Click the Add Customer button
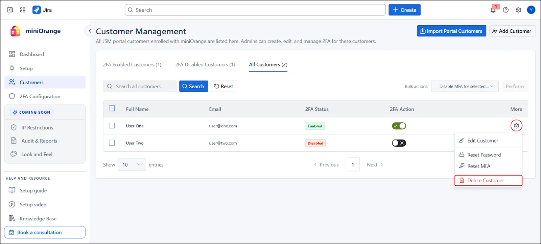The height and width of the screenshot is (244, 541). pyautogui.click(x=512, y=31)
